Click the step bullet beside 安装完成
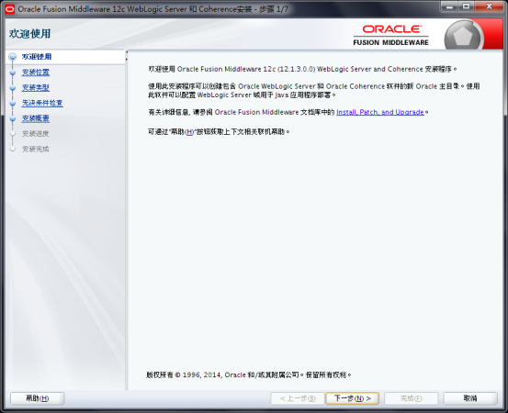This screenshot has height=413, width=508. pyautogui.click(x=13, y=149)
